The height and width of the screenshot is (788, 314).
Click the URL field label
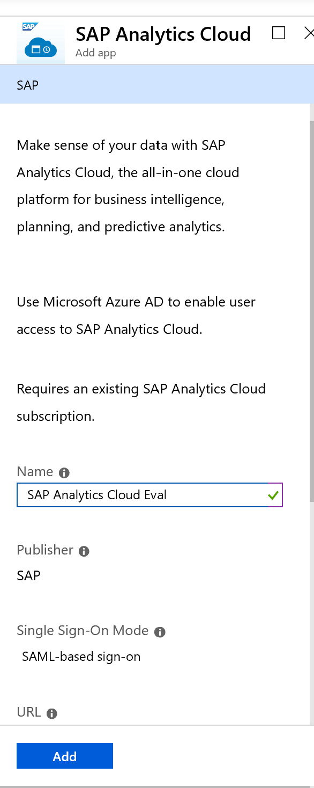click(28, 713)
